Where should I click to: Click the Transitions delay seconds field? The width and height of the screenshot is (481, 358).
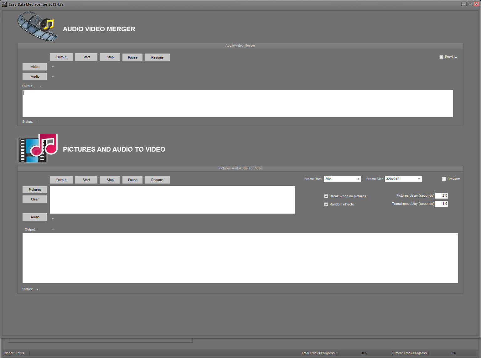(442, 204)
